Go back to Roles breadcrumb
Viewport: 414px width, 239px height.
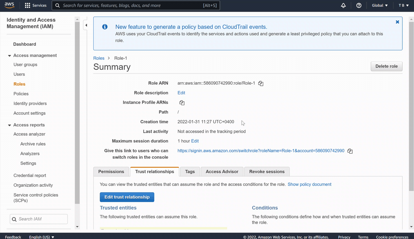(x=99, y=58)
